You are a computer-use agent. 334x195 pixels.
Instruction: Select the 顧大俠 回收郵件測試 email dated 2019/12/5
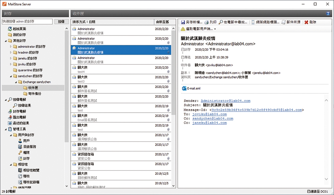(x=121, y=176)
